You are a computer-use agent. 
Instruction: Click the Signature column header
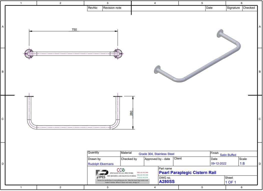tap(233, 8)
